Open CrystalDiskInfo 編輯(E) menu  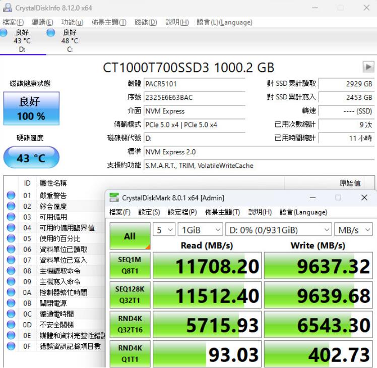[x=42, y=22]
